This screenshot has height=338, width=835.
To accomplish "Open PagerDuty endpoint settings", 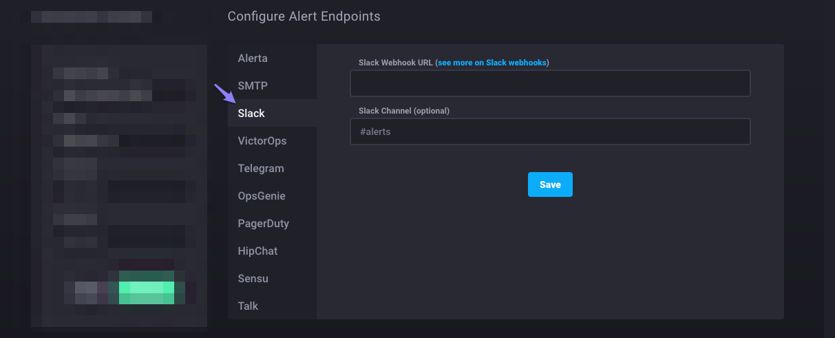I will coord(263,224).
